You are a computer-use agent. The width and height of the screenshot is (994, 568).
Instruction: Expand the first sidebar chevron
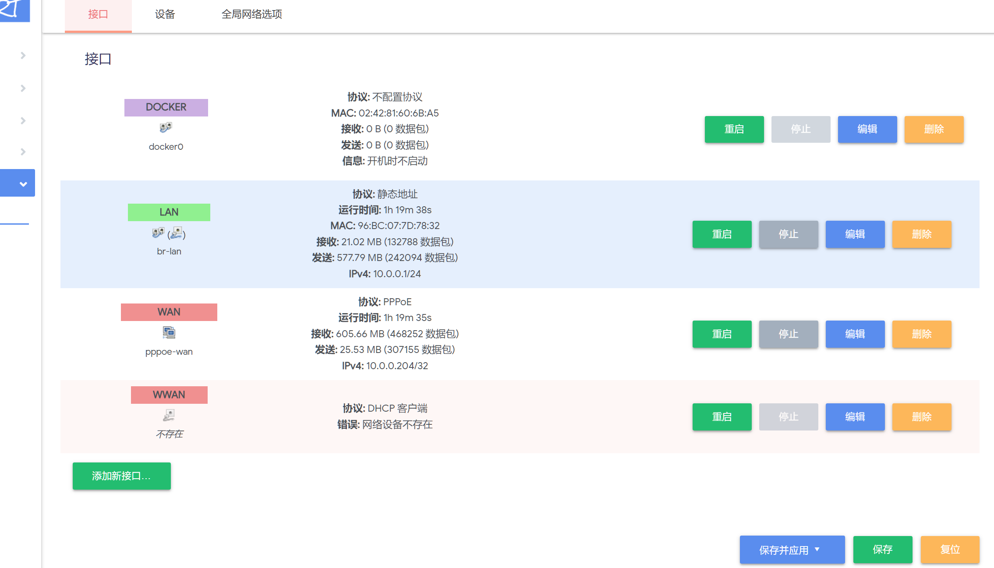point(23,56)
